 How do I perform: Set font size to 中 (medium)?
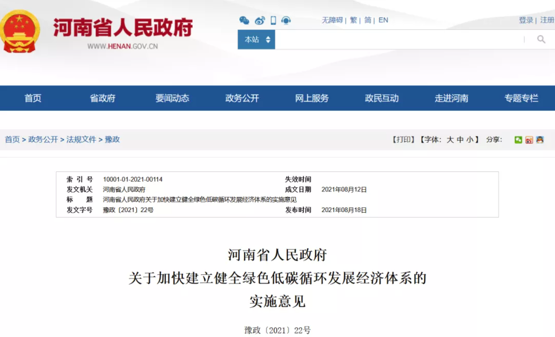460,140
